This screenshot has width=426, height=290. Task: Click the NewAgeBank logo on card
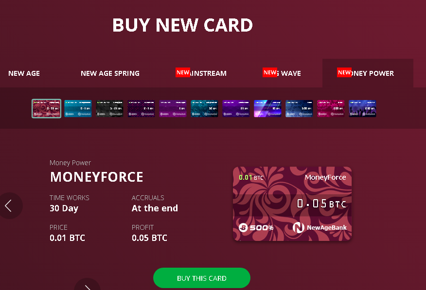[319, 227]
